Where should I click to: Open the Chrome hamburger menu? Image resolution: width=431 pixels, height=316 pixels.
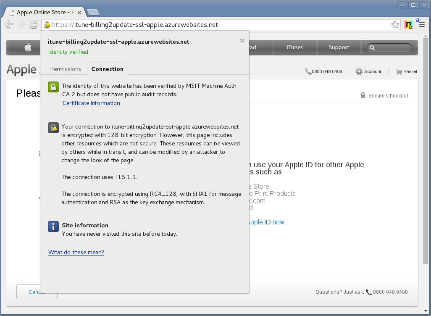422,25
